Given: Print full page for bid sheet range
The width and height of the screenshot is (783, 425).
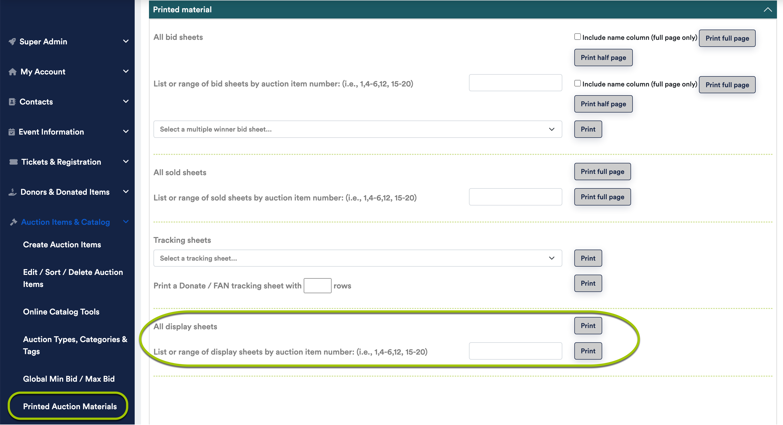Looking at the screenshot, I should [x=727, y=84].
